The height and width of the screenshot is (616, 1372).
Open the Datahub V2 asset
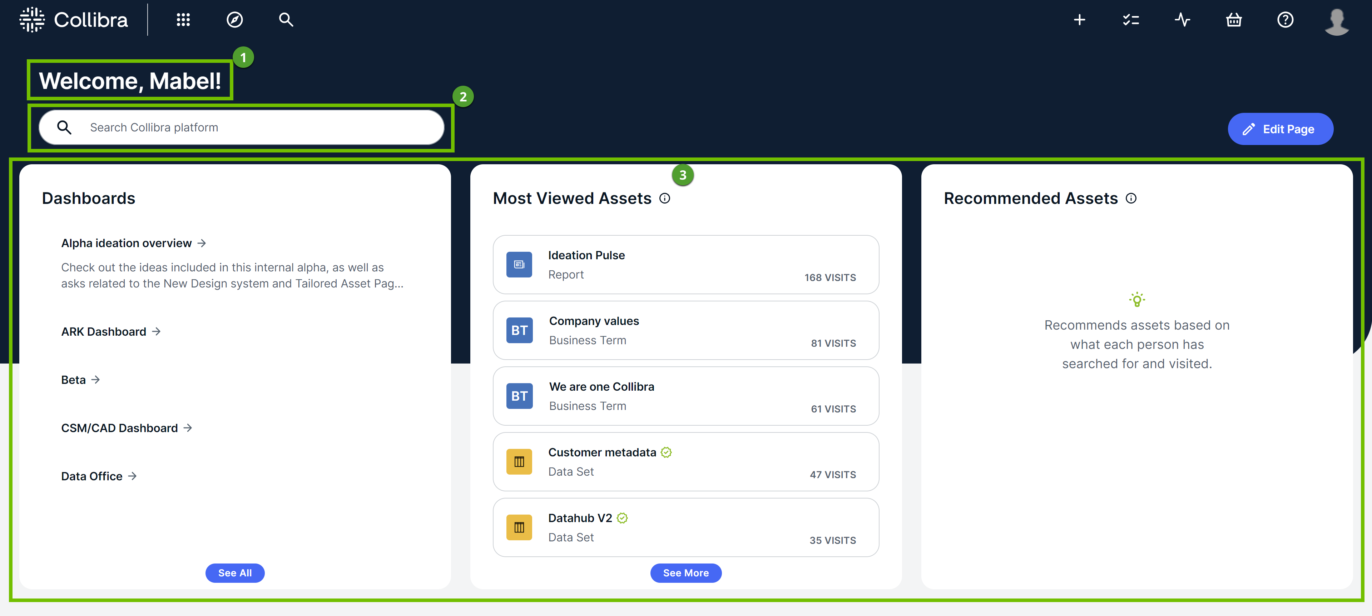(x=685, y=527)
